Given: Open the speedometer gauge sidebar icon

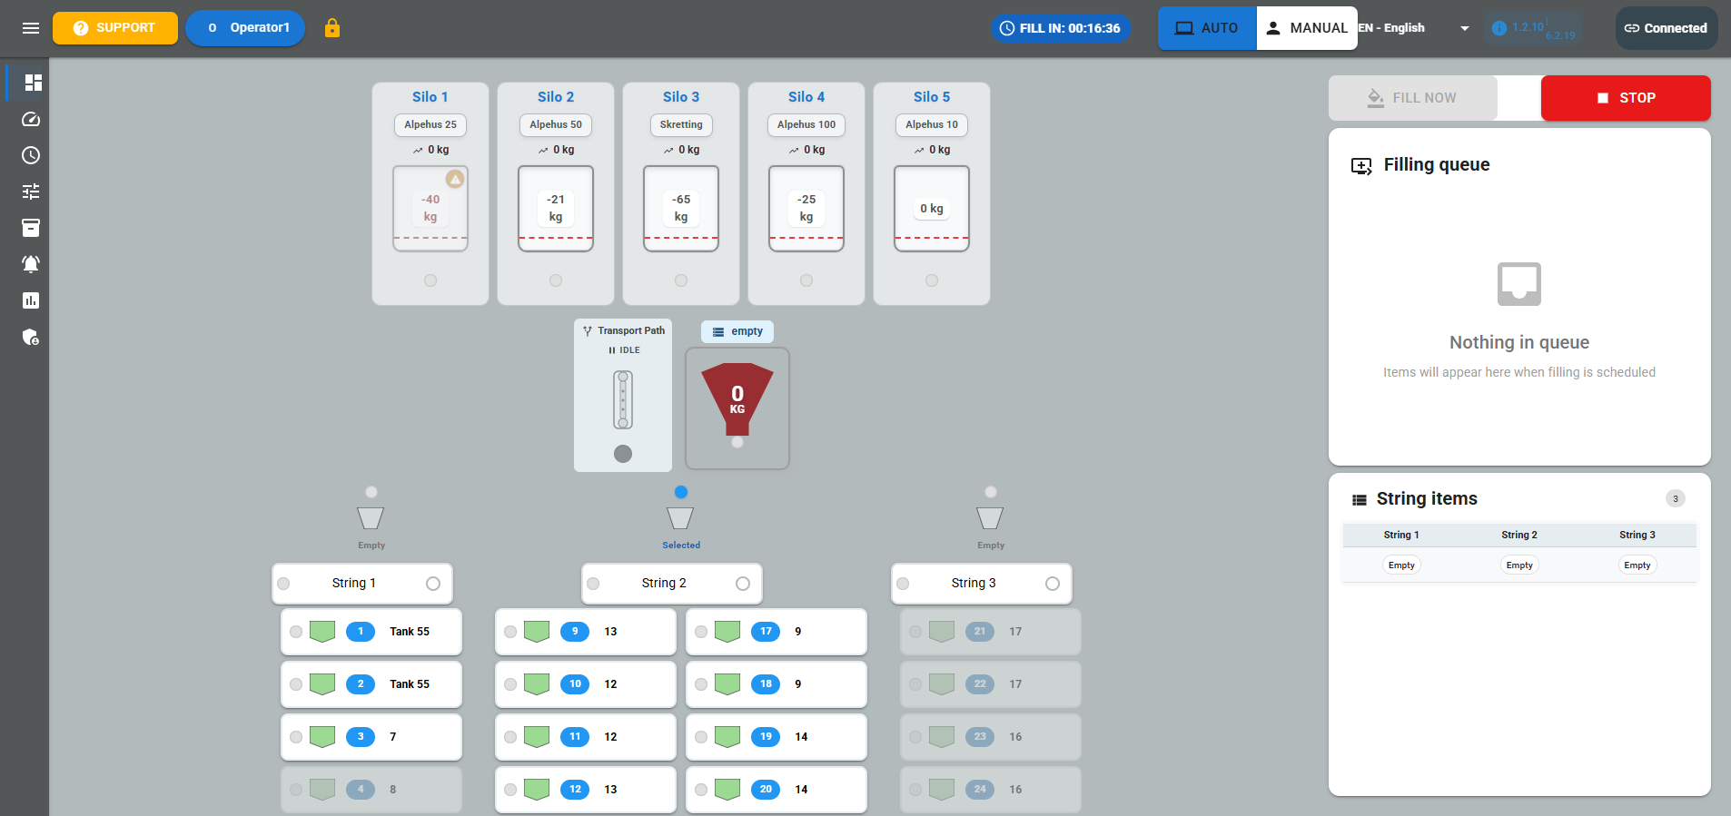Looking at the screenshot, I should click(31, 119).
